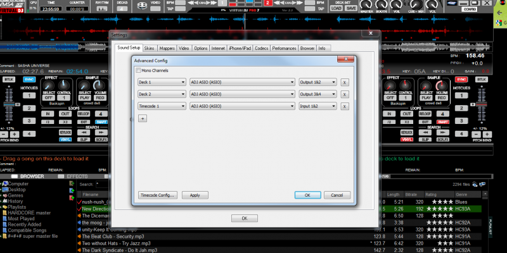The height and width of the screenshot is (253, 507).
Task: Adjust the BOOTH knob in top bar
Action: (382, 4)
